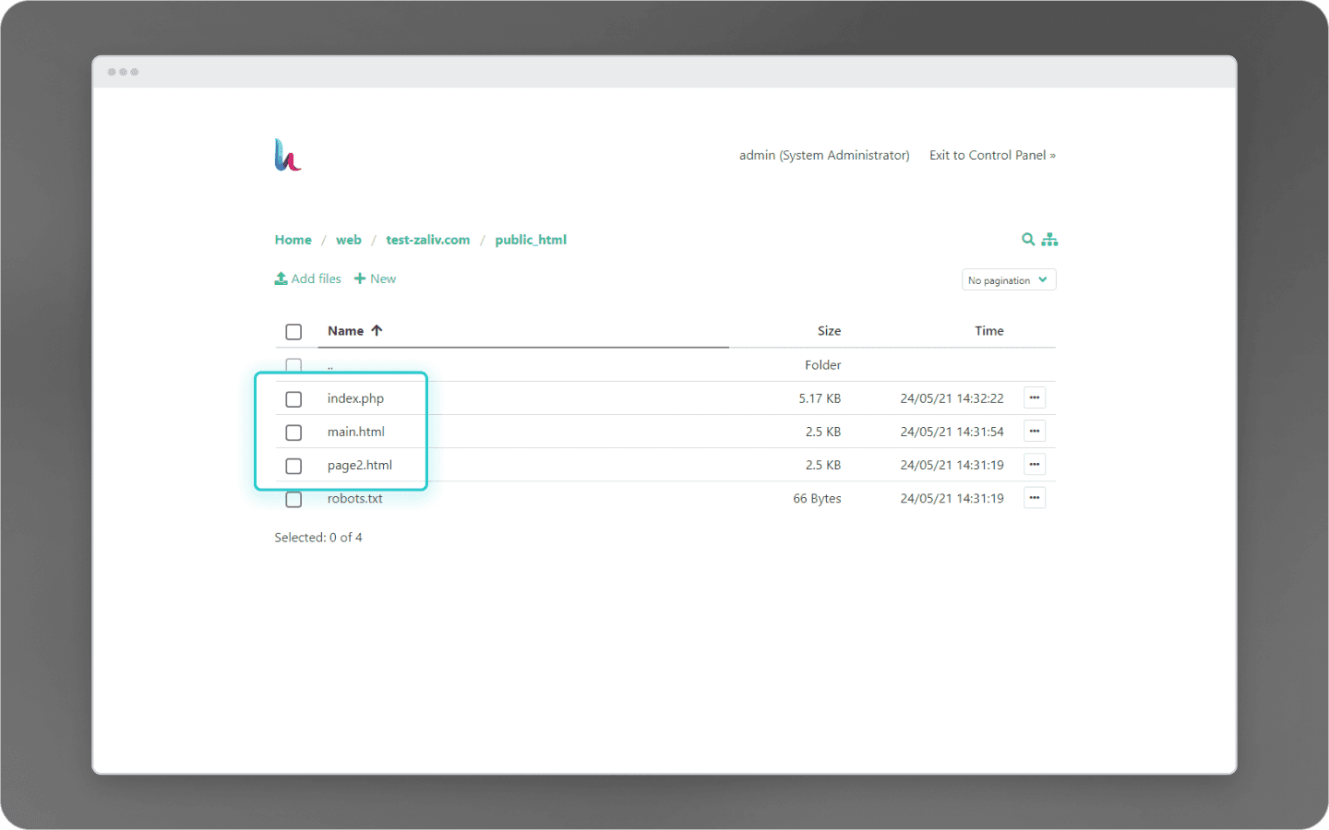Go to test-zaliv.com breadcrumb

(428, 240)
